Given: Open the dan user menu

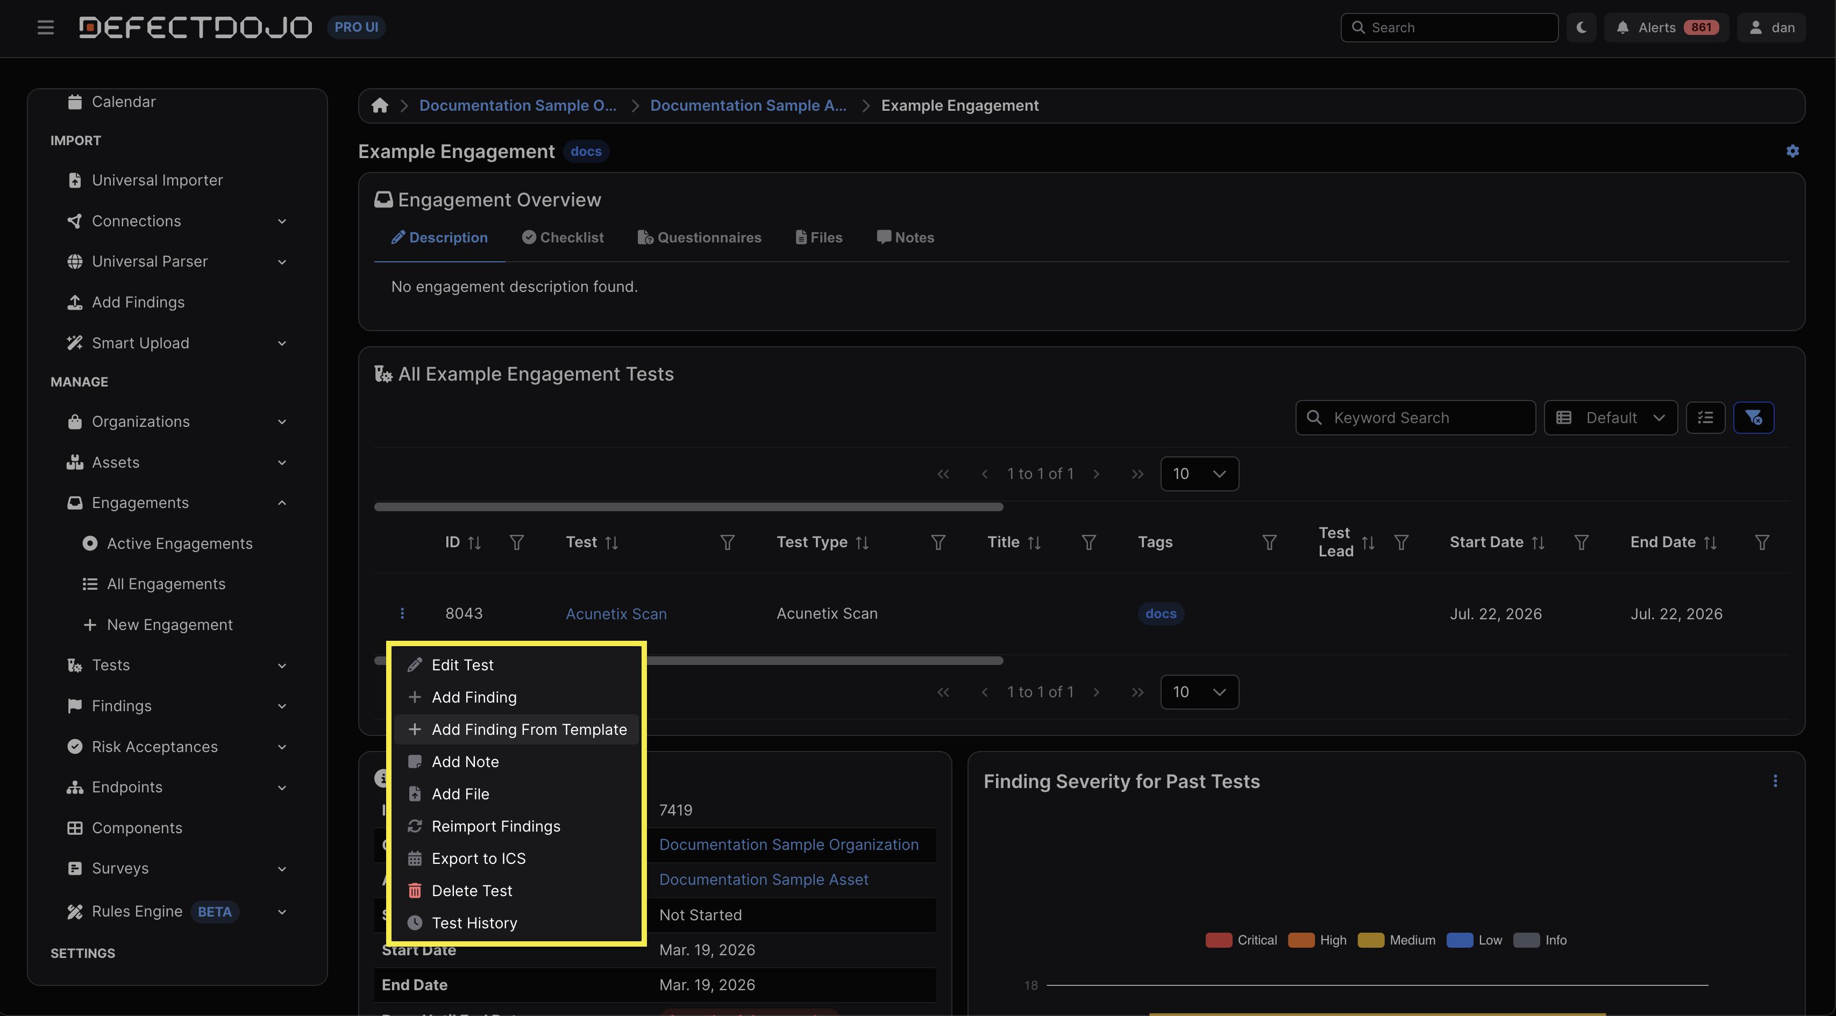Looking at the screenshot, I should (1771, 27).
